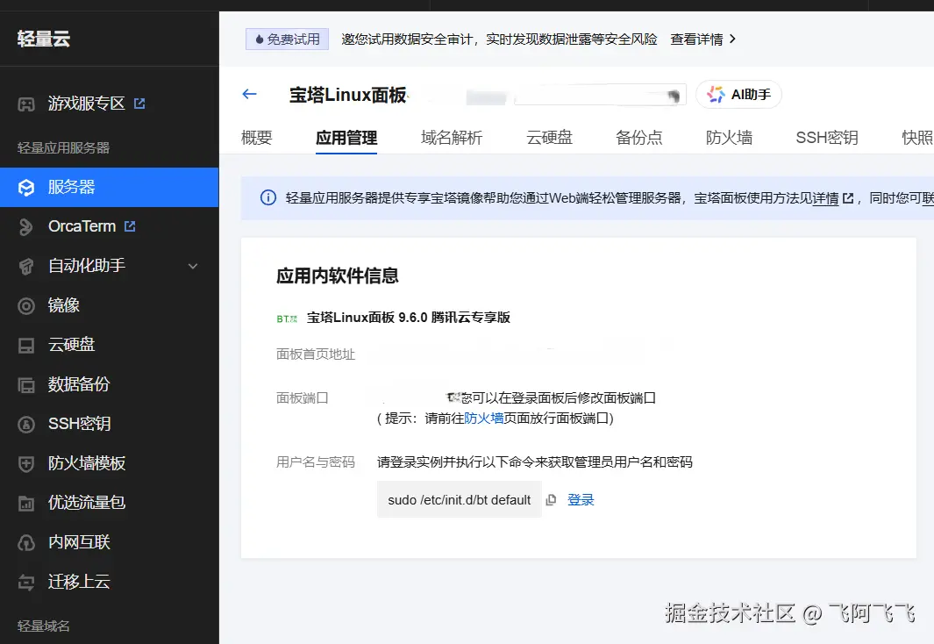Image resolution: width=934 pixels, height=644 pixels.
Task: Follow the blue 防火墙 link in hint
Action: [x=484, y=419]
